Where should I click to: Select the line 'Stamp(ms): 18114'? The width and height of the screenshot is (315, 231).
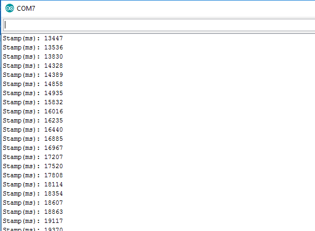tap(33, 184)
